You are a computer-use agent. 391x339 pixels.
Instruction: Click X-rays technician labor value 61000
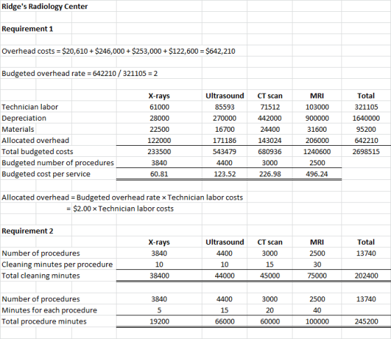[x=159, y=107]
